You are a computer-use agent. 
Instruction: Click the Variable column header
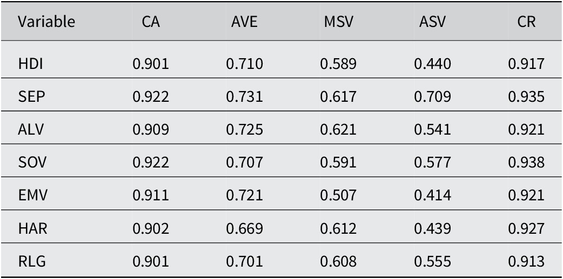[46, 22]
